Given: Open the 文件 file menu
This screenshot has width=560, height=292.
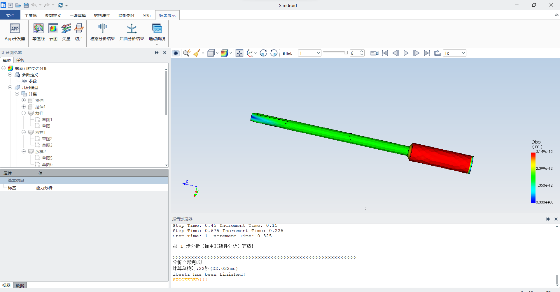Looking at the screenshot, I should [x=10, y=15].
